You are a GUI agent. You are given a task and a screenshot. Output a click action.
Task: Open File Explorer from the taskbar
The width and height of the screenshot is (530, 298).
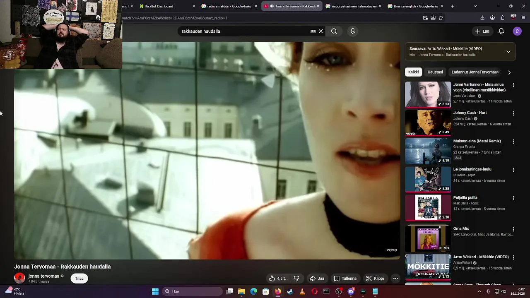pos(241,291)
